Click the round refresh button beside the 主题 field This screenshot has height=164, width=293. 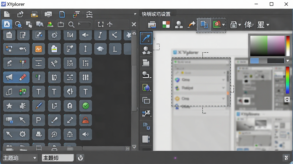80,158
